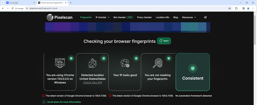This screenshot has height=105, width=257.
Task: Go back in browser history
Action: click(x=3, y=8)
